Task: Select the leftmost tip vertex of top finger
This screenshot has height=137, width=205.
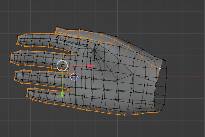Action: [17, 44]
